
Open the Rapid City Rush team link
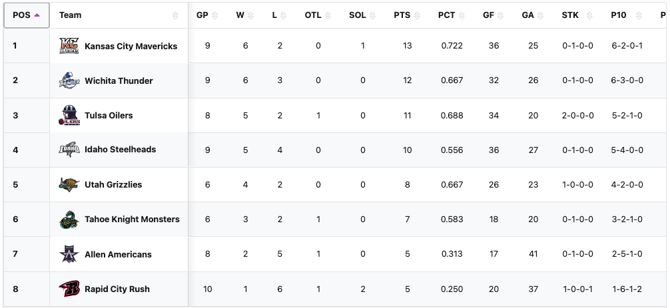point(117,289)
